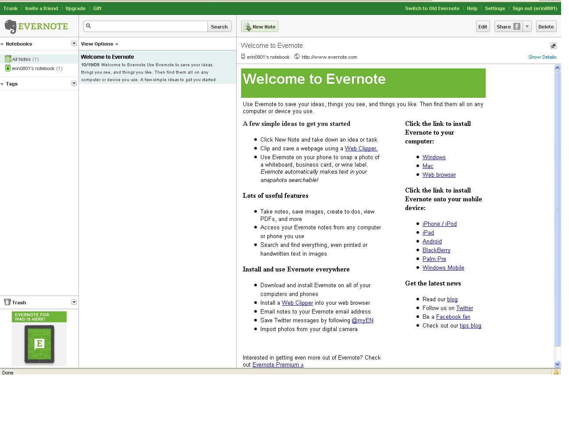Open the Share button dropdown arrow

pyautogui.click(x=527, y=26)
